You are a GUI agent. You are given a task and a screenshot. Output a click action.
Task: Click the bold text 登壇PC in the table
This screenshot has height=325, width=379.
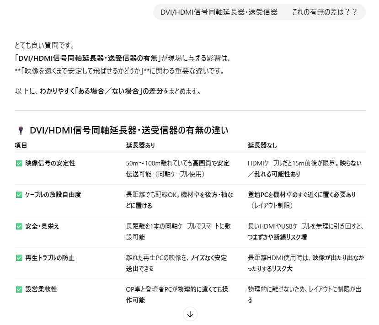pyautogui.click(x=258, y=194)
